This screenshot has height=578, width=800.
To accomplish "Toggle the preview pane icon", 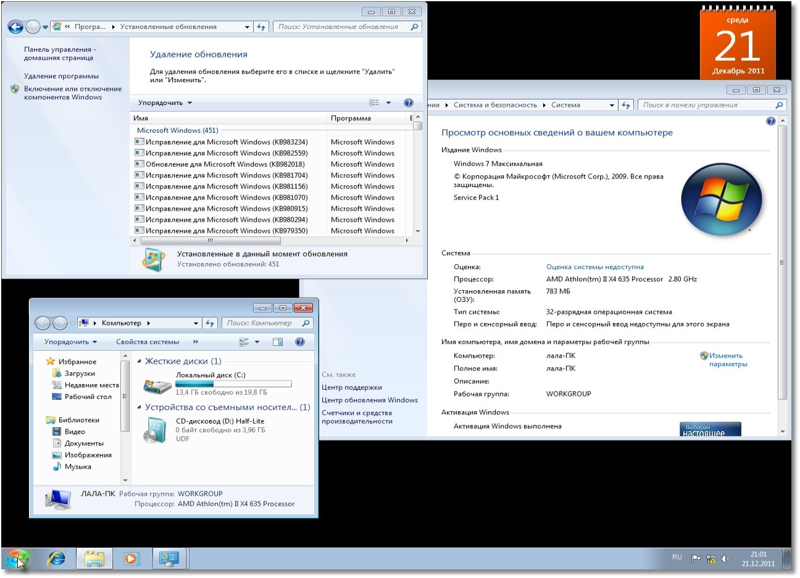I will tap(278, 341).
